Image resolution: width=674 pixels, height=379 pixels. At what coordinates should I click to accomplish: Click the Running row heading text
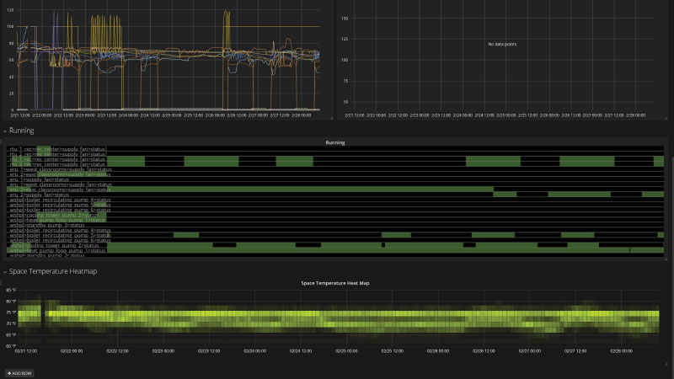[x=22, y=131]
